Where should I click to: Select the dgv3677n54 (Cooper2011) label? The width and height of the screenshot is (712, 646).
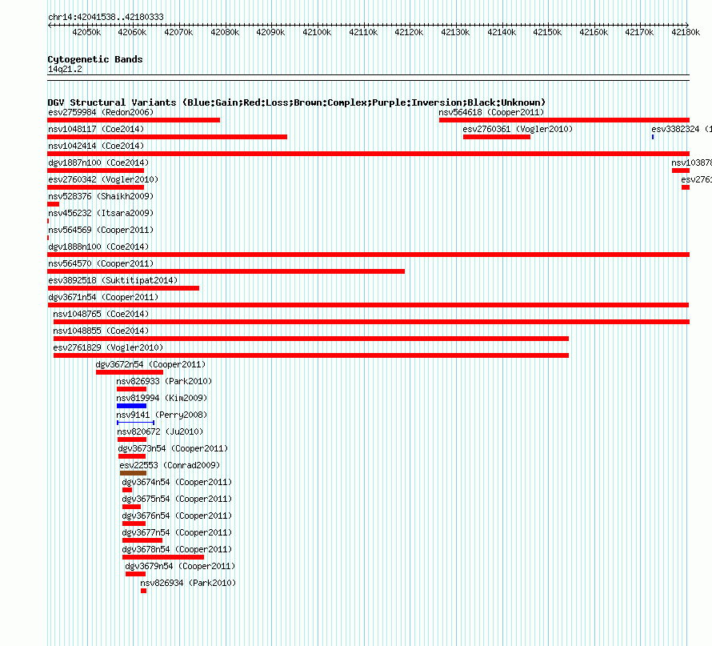[177, 532]
